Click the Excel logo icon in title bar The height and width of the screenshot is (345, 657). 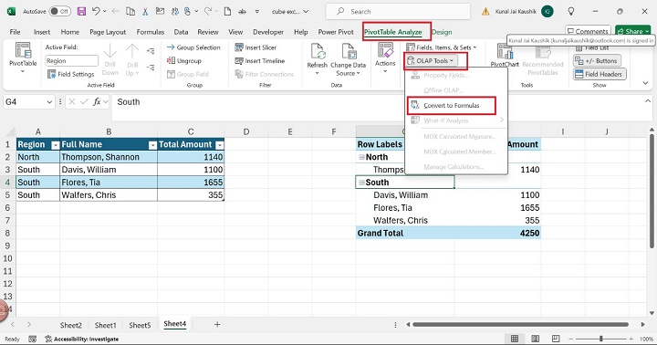(11, 12)
